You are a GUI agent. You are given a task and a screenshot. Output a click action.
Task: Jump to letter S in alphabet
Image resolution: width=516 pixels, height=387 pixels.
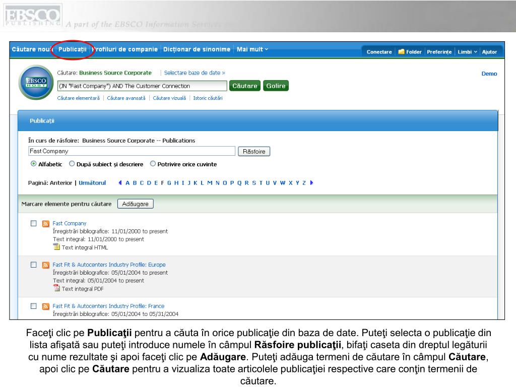(x=254, y=182)
